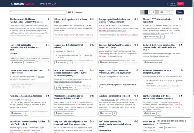Click refresh icon on ActionMailer host card
Image resolution: width=194 pixels, height=133 pixels.
pyautogui.click(x=137, y=19)
